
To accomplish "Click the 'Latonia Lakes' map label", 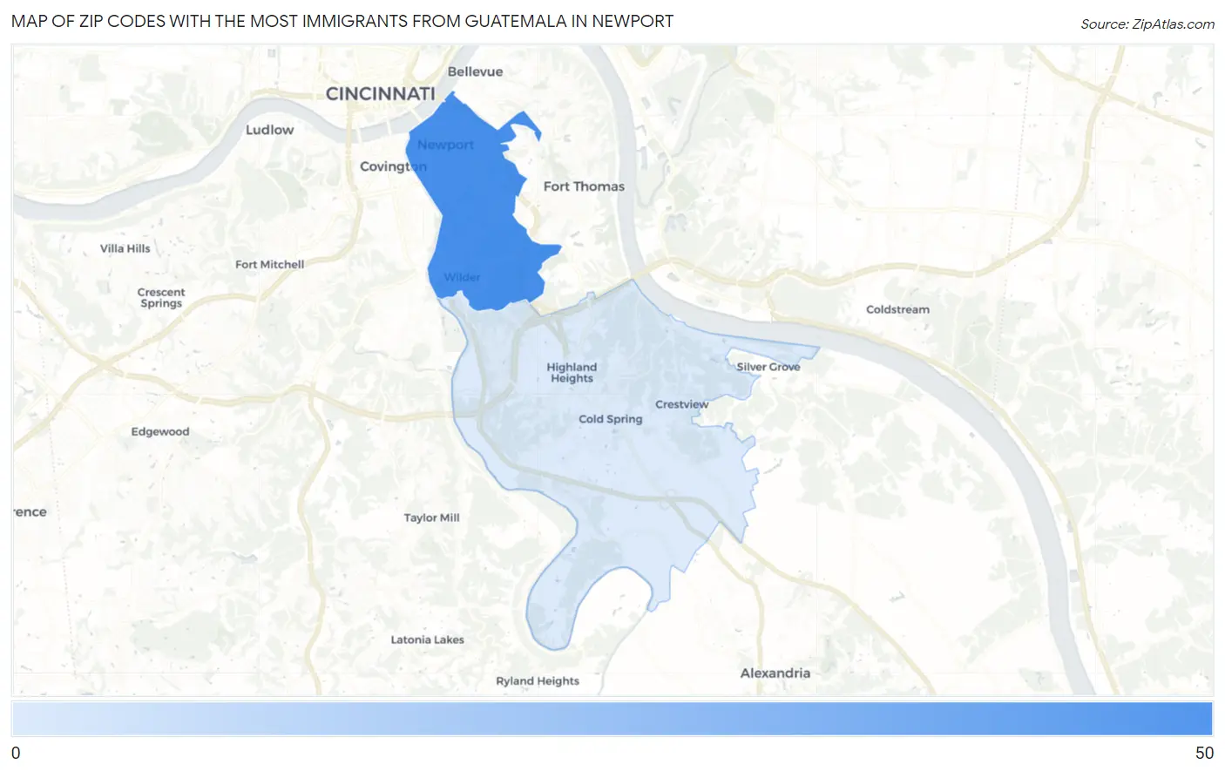I will (427, 639).
